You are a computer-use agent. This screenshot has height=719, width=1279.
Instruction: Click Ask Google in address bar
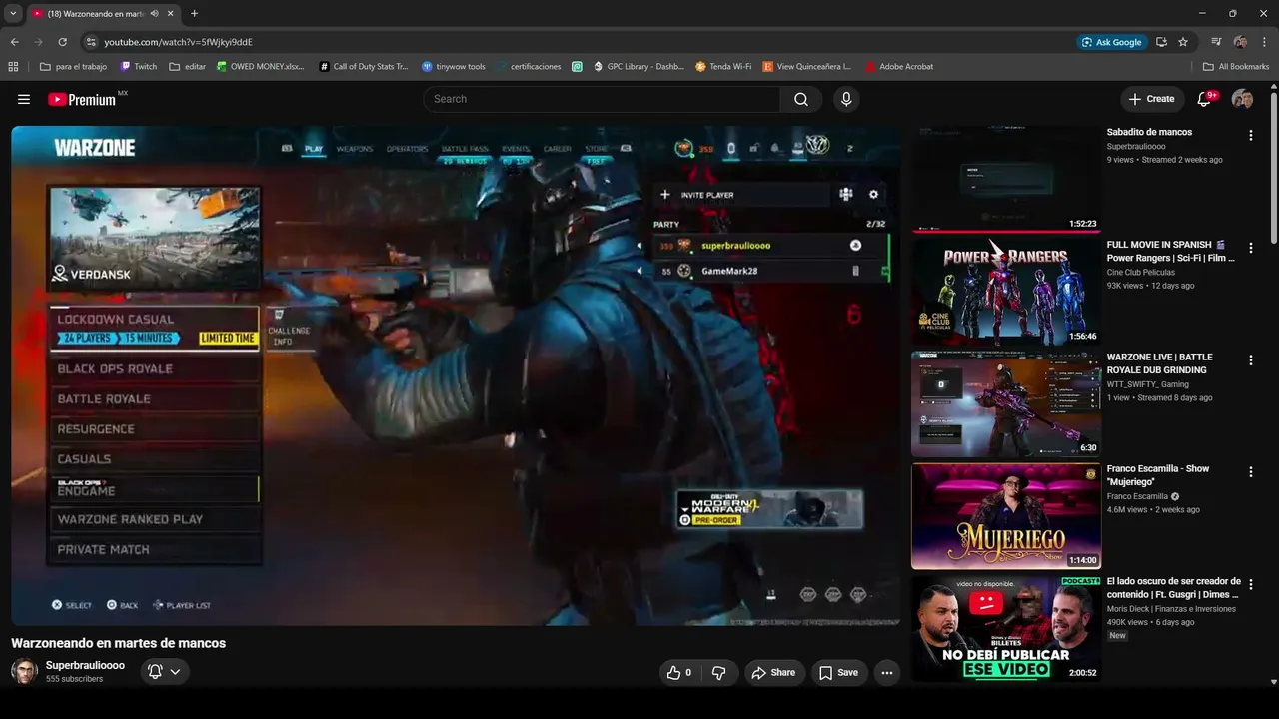1111,42
